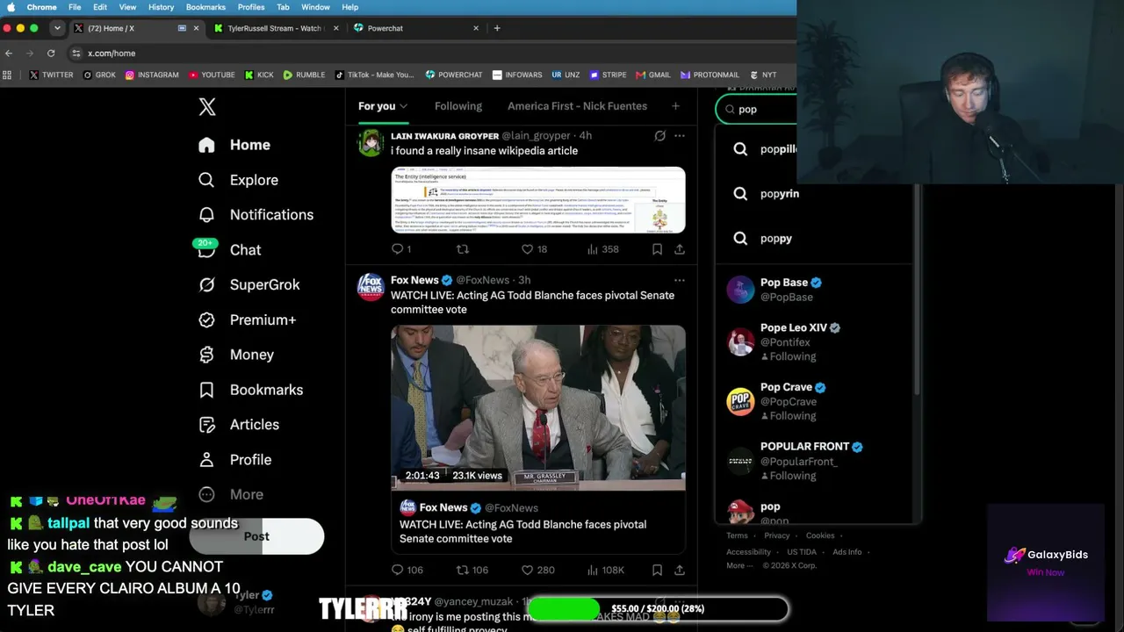This screenshot has height=632, width=1124.
Task: Add a new timeline tab with plus icon
Action: (675, 106)
